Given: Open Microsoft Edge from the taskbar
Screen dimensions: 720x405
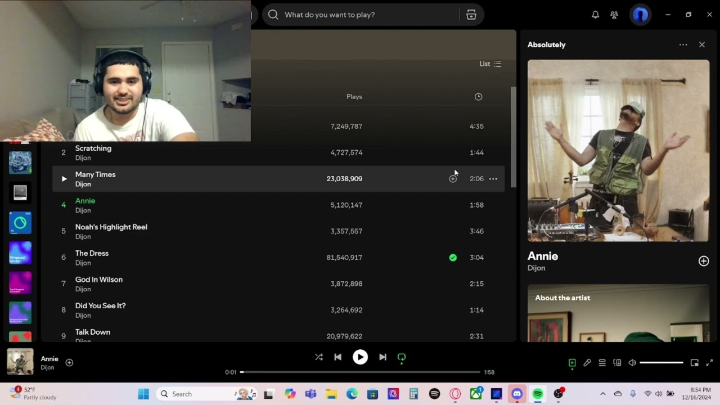Looking at the screenshot, I should tap(352, 394).
